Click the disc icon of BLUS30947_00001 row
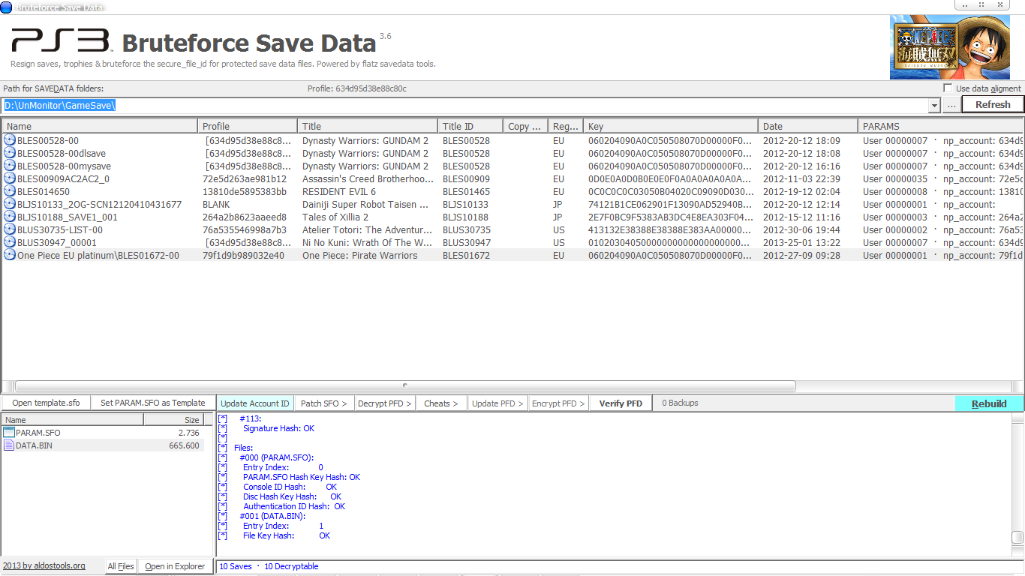1025x576 pixels. (x=10, y=242)
